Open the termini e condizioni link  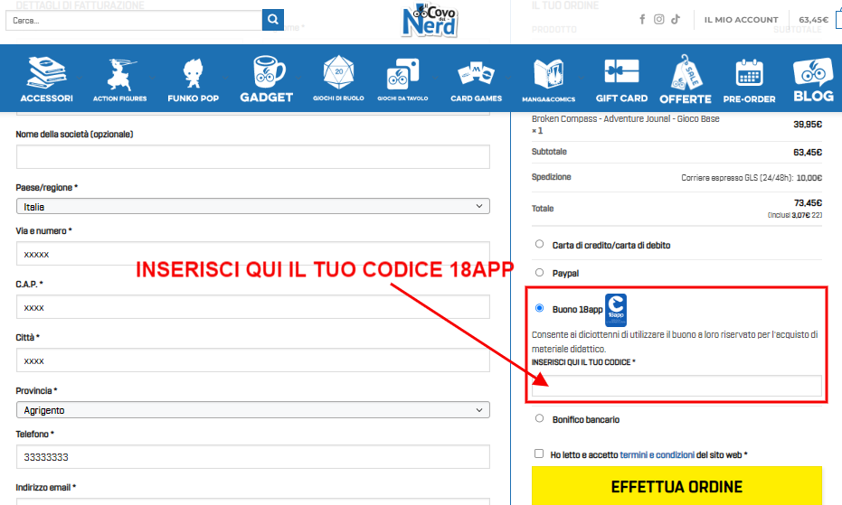(x=658, y=454)
